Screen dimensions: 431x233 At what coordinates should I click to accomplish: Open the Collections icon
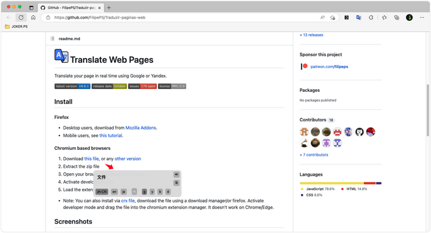coord(397,17)
